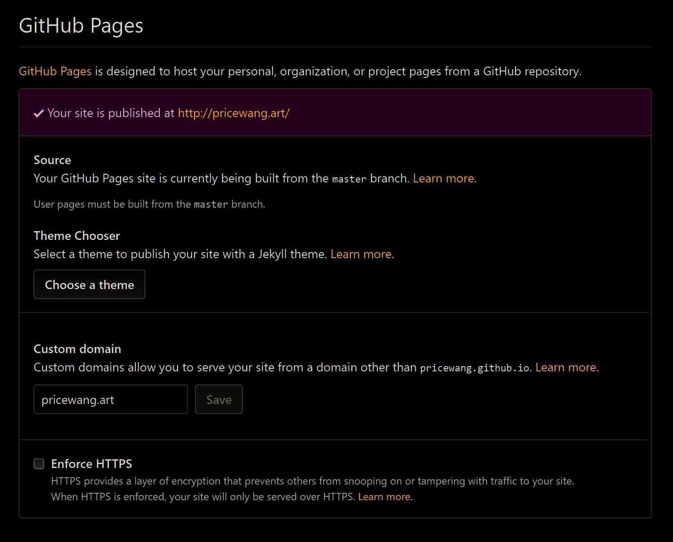Open Learn more link in Source section
673x542 pixels.
[x=443, y=178]
